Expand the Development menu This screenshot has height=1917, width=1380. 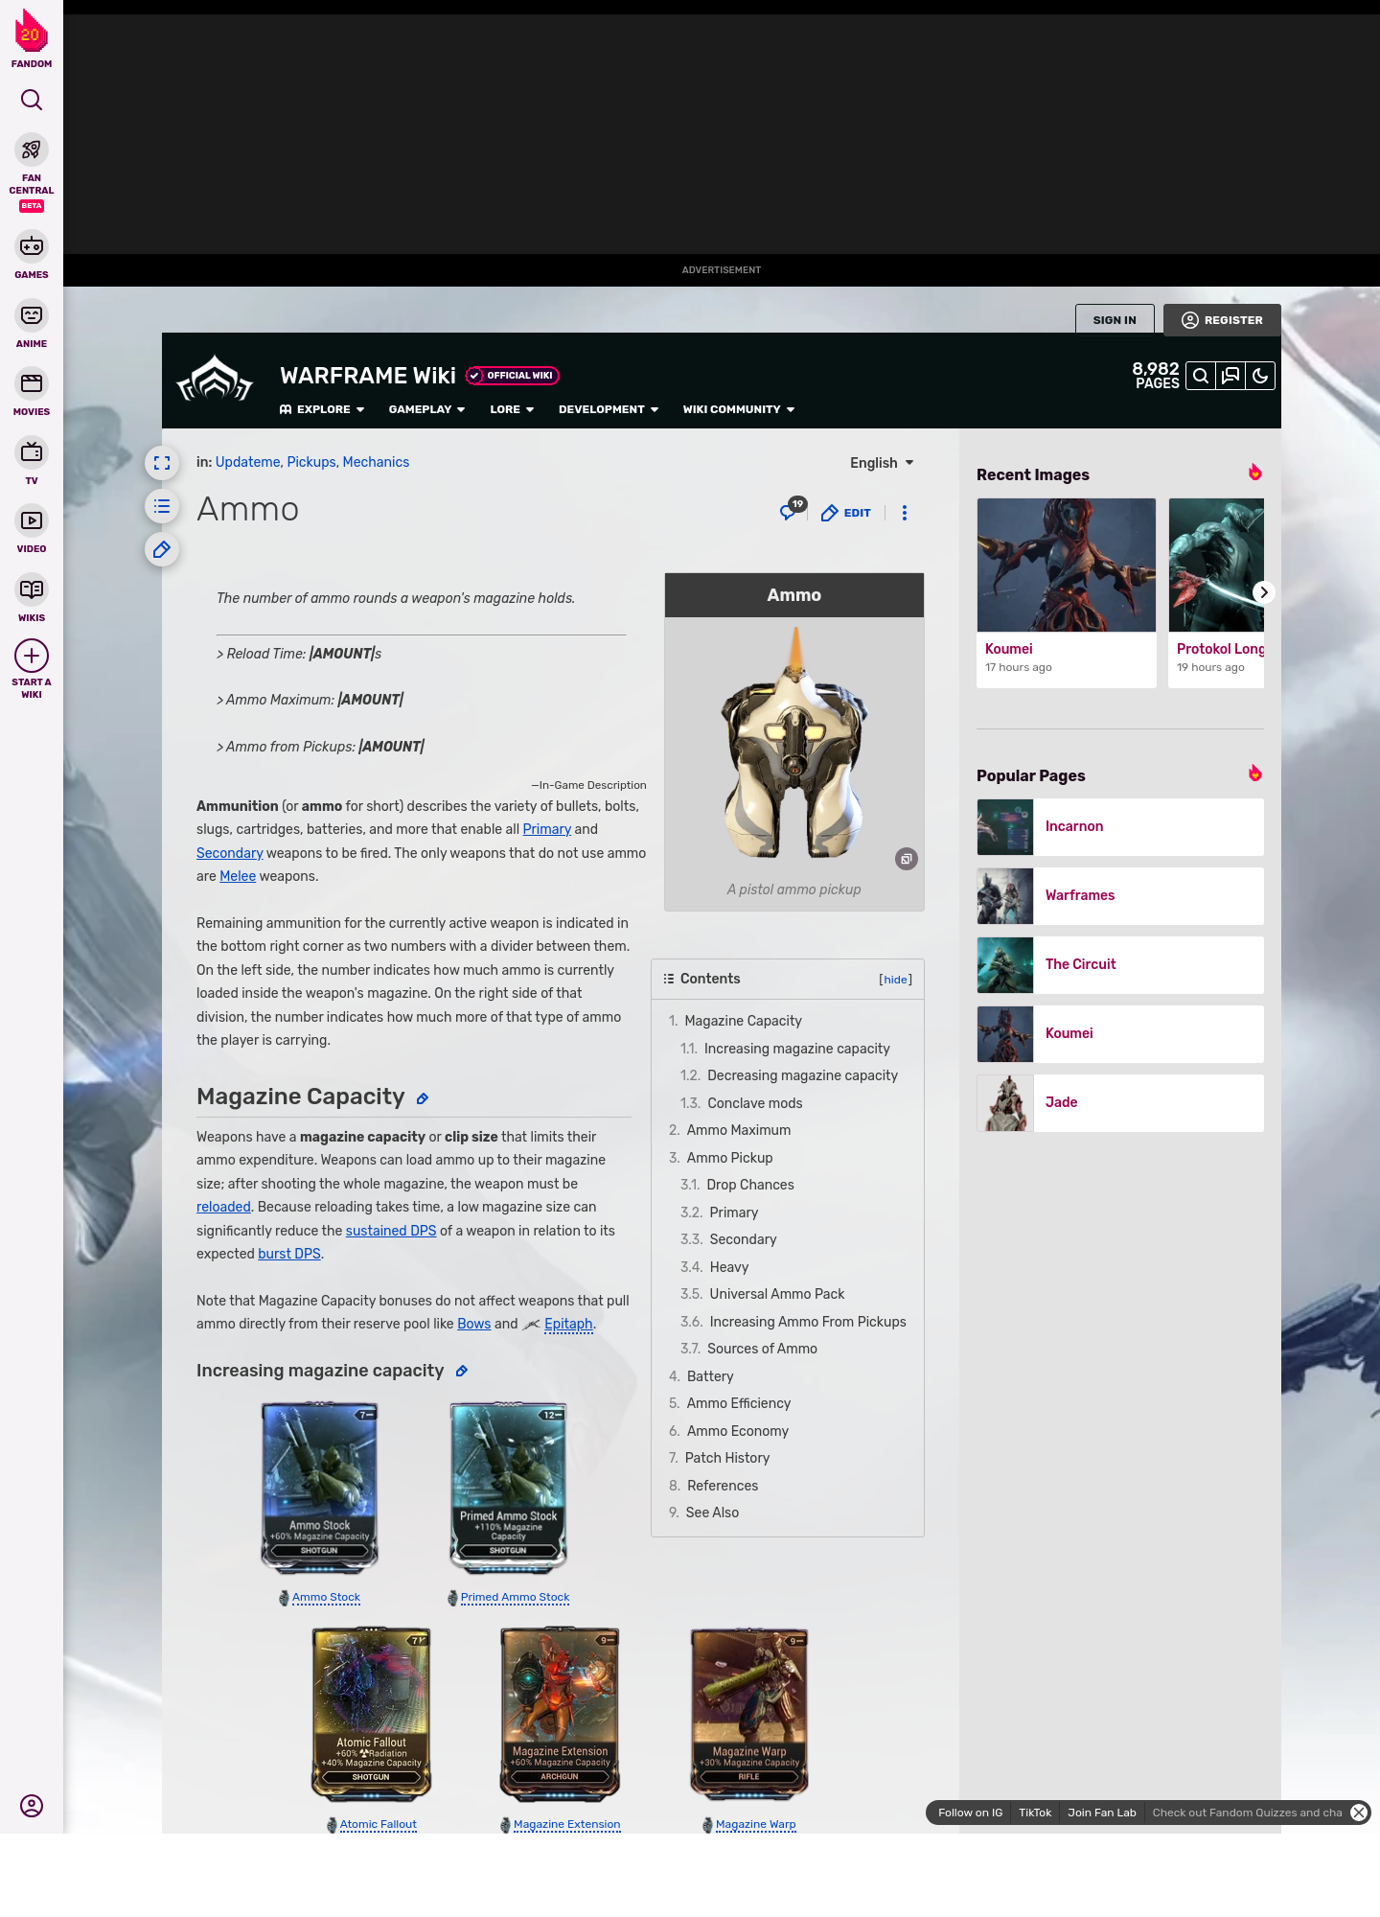click(x=609, y=409)
